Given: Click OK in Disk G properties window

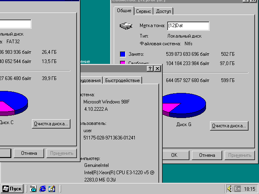Looking at the screenshot, I should click(x=176, y=155).
